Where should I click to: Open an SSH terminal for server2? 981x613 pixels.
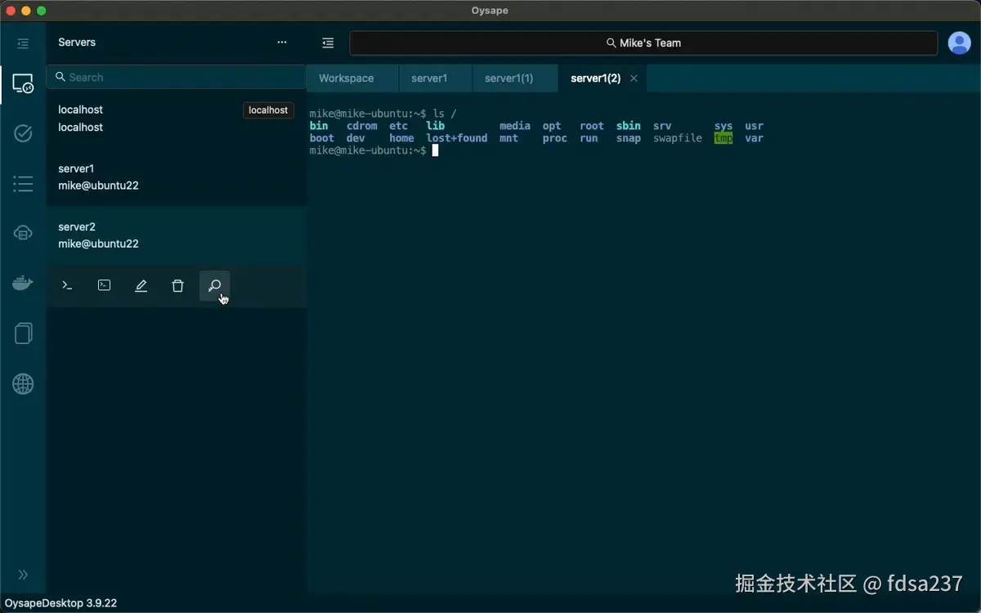click(x=67, y=285)
